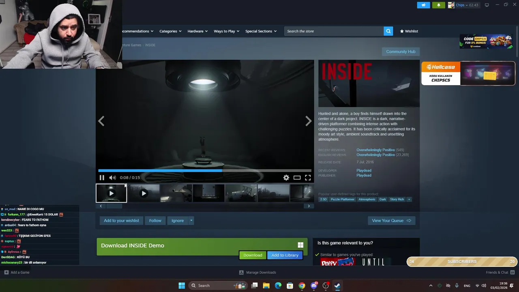
Task: Click Add a Game in Steam footer
Action: pyautogui.click(x=17, y=273)
